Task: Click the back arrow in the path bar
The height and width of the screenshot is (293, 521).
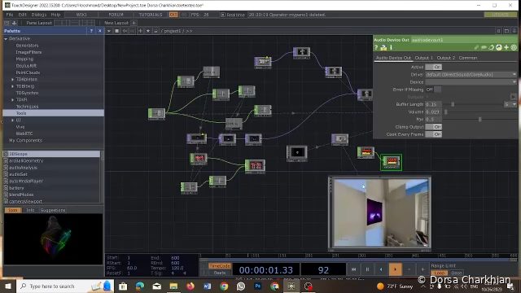Action: click(x=125, y=31)
